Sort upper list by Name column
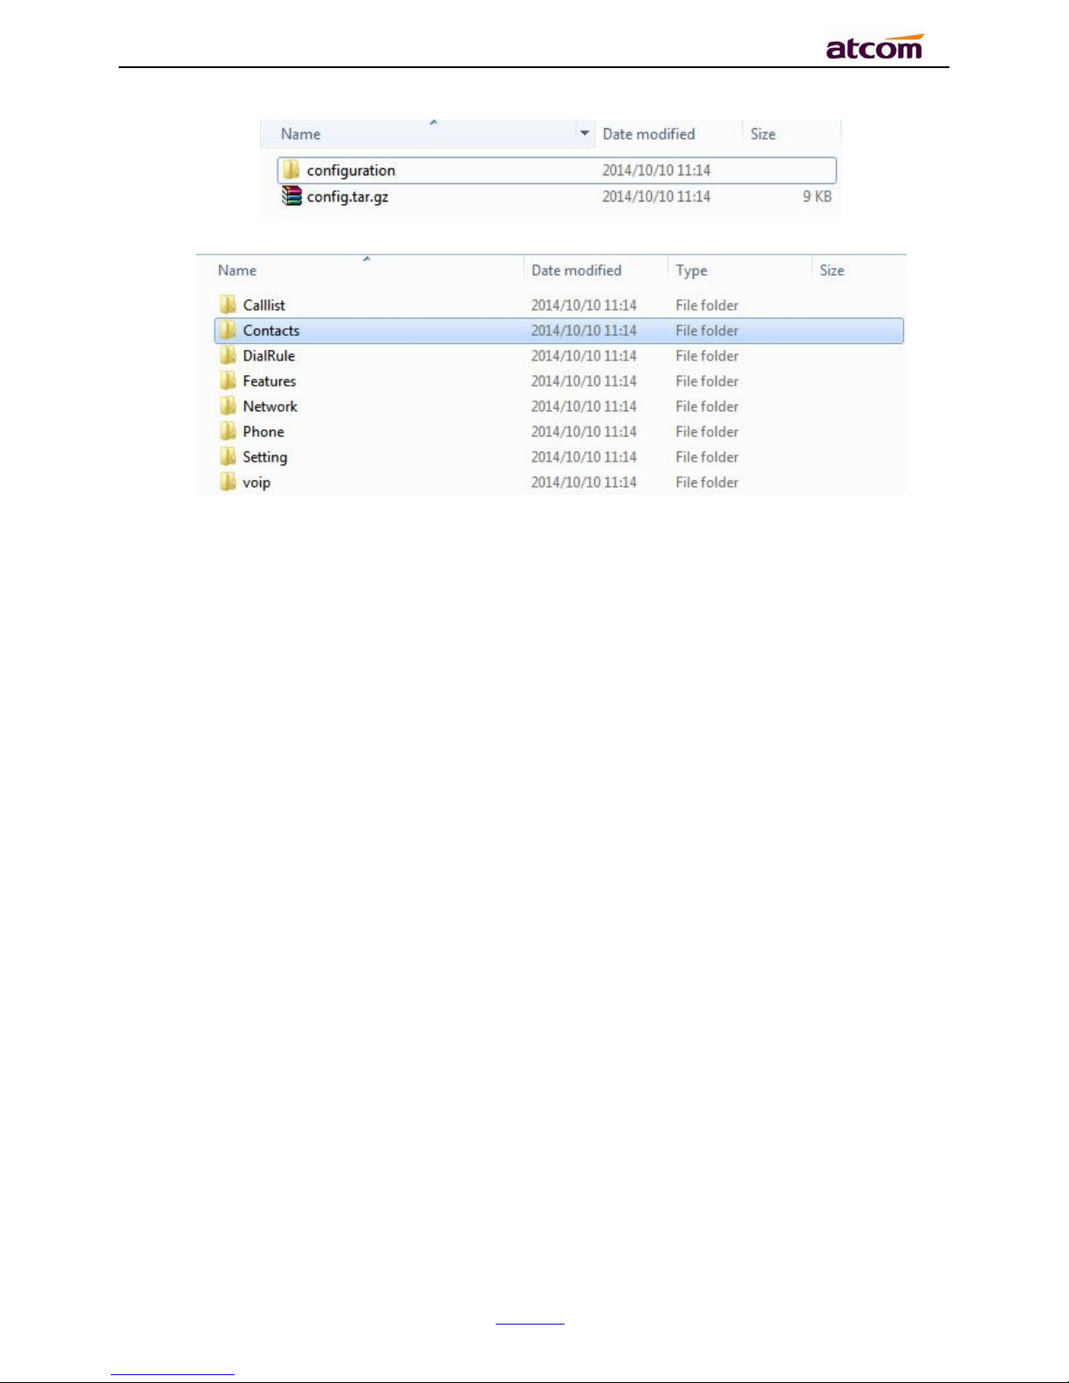 tap(301, 134)
